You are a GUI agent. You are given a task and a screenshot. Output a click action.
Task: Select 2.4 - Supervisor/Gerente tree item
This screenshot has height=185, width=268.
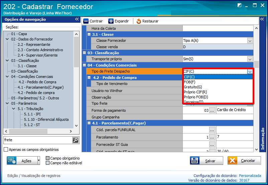37,55
